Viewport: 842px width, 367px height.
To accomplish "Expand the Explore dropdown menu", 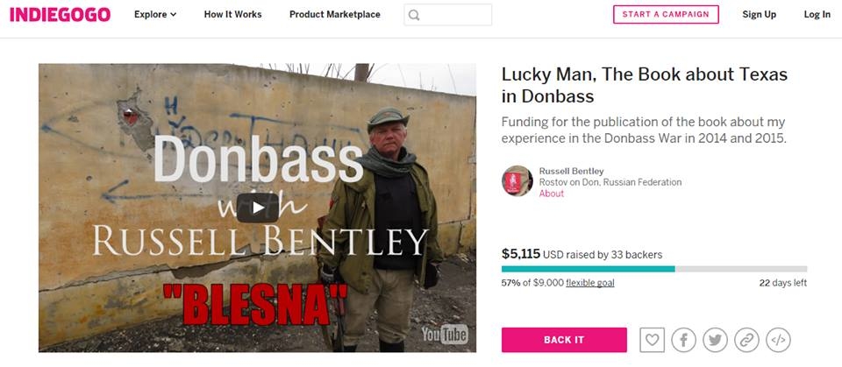I will pyautogui.click(x=155, y=15).
